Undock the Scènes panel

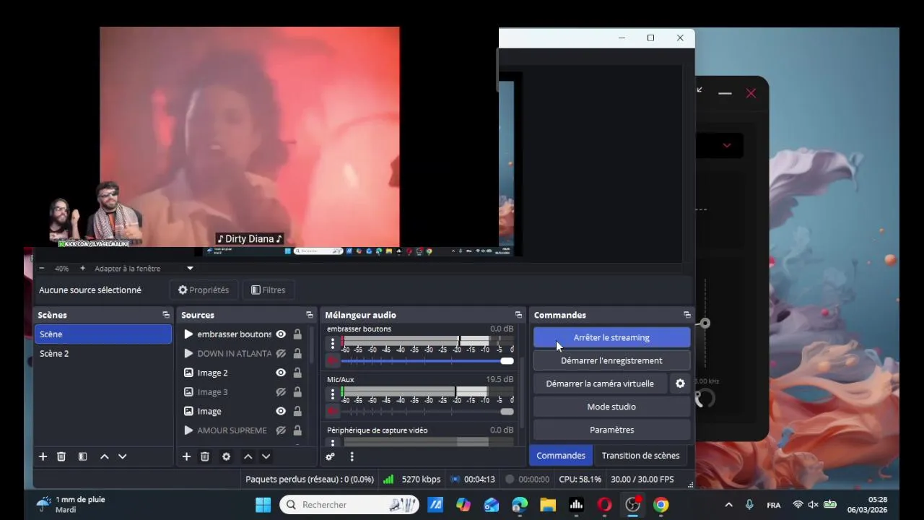[x=166, y=315]
